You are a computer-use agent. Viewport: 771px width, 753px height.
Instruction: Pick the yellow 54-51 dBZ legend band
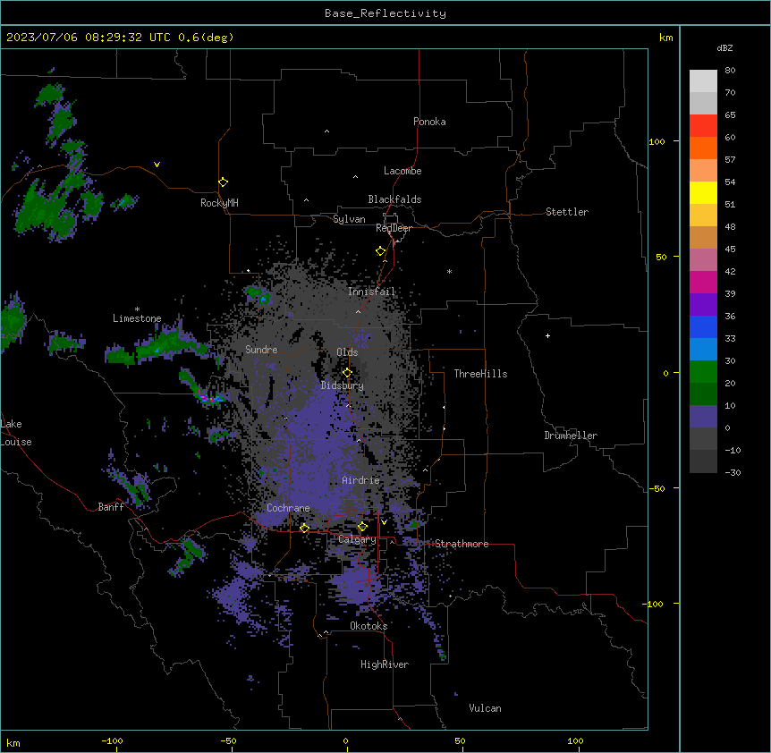pyautogui.click(x=703, y=192)
